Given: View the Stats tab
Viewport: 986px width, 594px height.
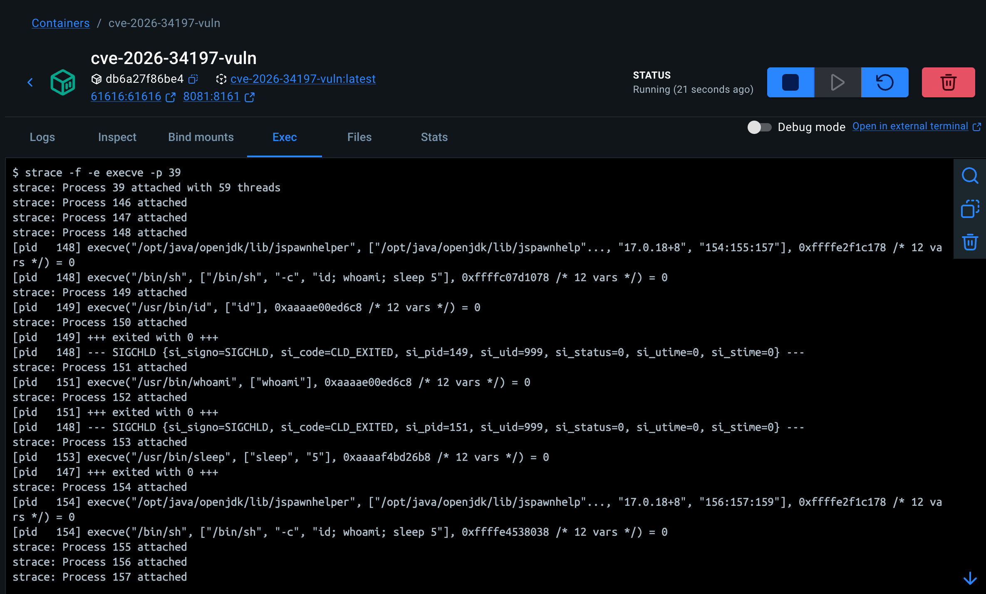Looking at the screenshot, I should 434,137.
